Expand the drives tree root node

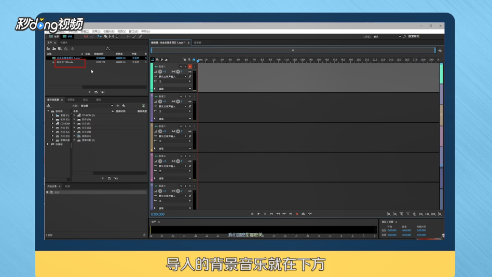click(48, 111)
